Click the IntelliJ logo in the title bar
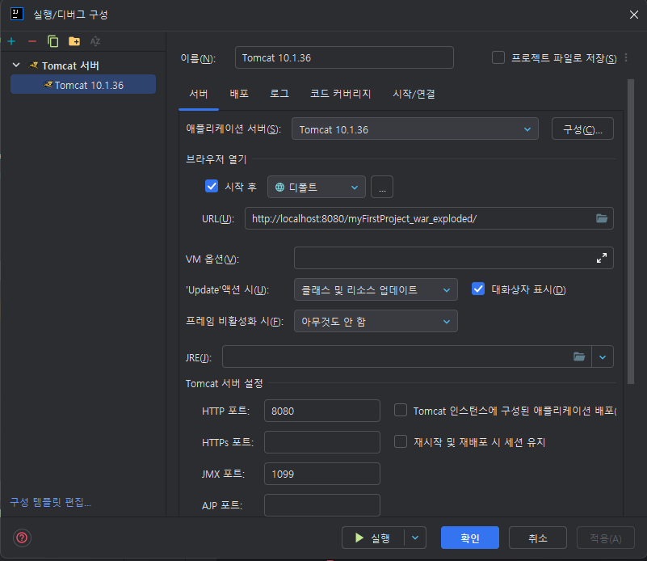Image resolution: width=647 pixels, height=561 pixels. (x=16, y=14)
